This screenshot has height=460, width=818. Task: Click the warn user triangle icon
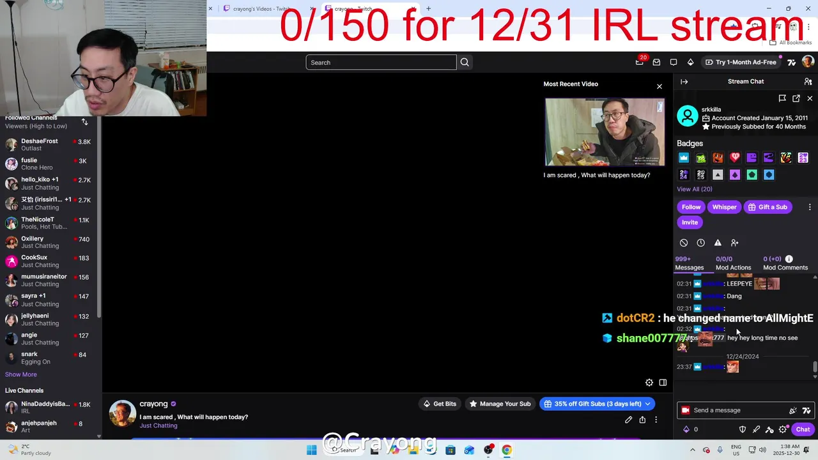pyautogui.click(x=718, y=243)
